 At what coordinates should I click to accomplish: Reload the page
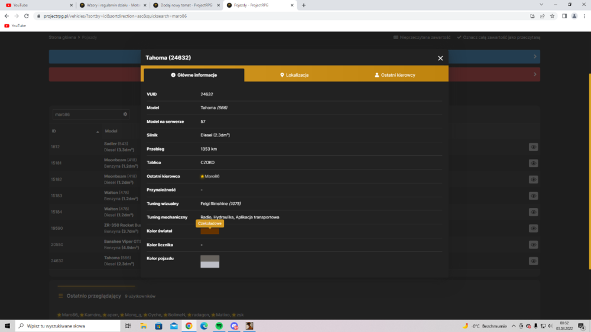(27, 16)
